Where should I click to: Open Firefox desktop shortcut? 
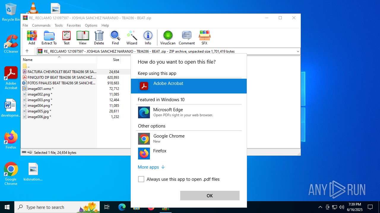click(x=11, y=140)
